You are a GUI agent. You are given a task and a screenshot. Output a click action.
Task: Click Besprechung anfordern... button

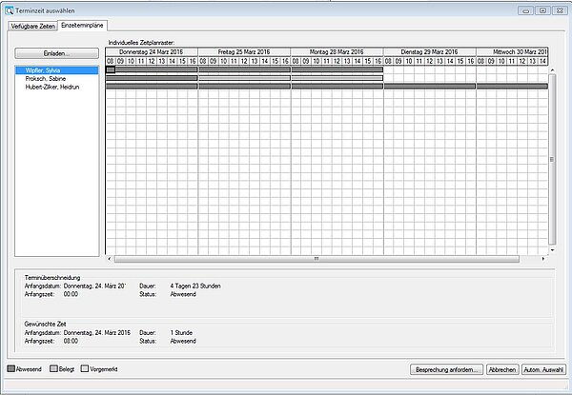pyautogui.click(x=444, y=369)
